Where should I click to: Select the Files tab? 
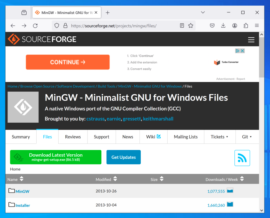(47, 137)
